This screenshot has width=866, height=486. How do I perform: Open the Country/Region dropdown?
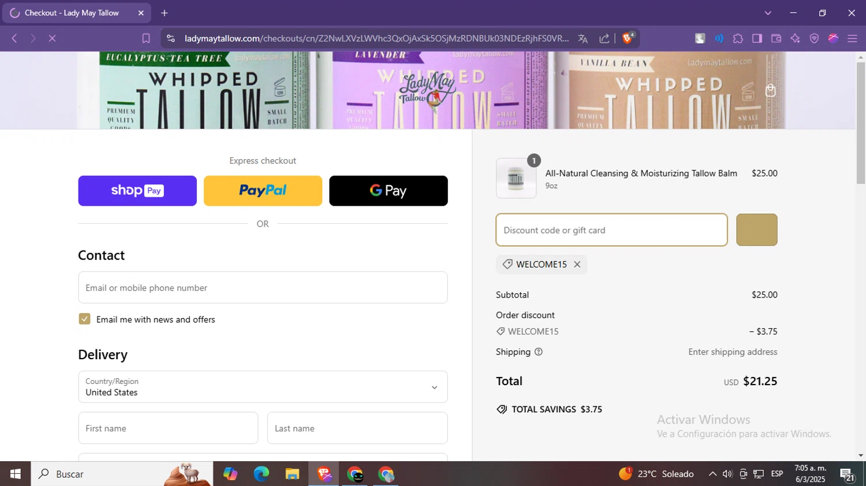pos(263,387)
